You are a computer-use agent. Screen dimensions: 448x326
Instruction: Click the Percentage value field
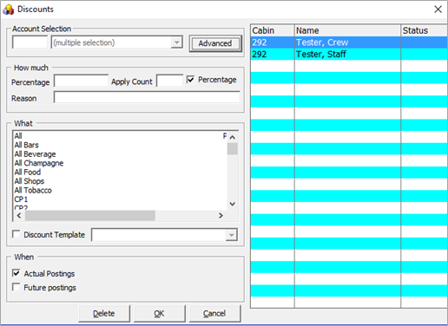pyautogui.click(x=81, y=81)
